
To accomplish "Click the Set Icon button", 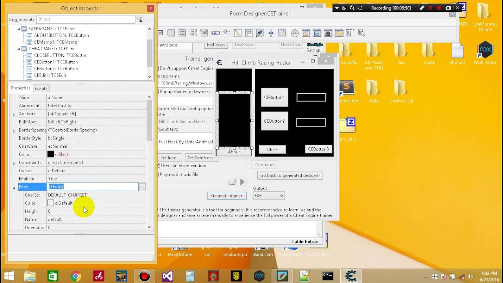I will point(169,158).
